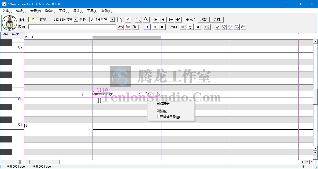
Task: Click the R rest note at C4
Action: coord(26,126)
